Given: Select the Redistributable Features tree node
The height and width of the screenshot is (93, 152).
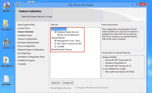Looking at the screenshot, I should (62, 50).
